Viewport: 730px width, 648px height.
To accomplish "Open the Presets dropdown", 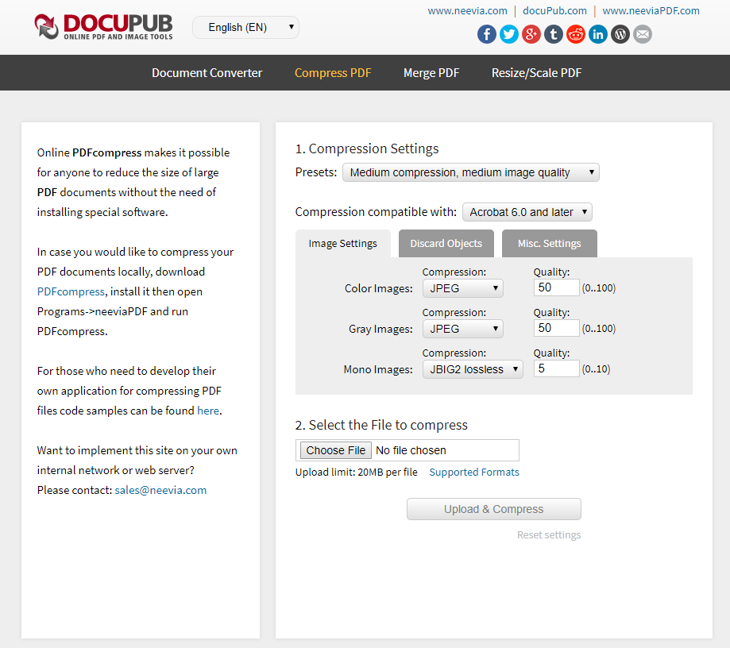I will pyautogui.click(x=470, y=172).
